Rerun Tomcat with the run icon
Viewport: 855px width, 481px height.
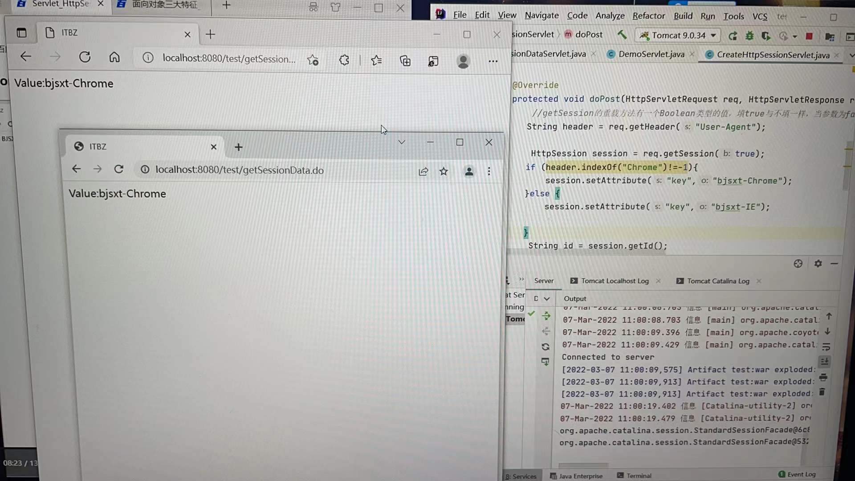click(x=733, y=36)
